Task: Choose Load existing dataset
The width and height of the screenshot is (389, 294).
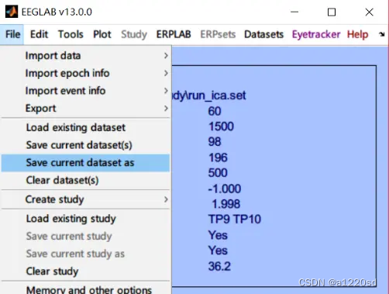Action: (x=85, y=127)
